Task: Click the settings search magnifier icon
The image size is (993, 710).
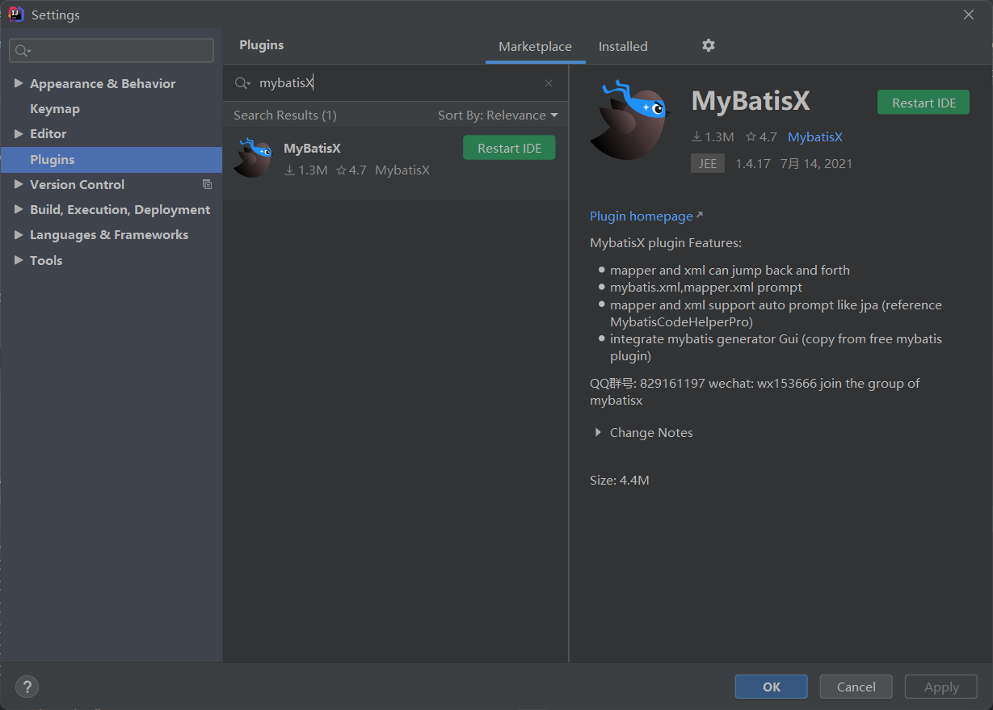Action: [23, 51]
